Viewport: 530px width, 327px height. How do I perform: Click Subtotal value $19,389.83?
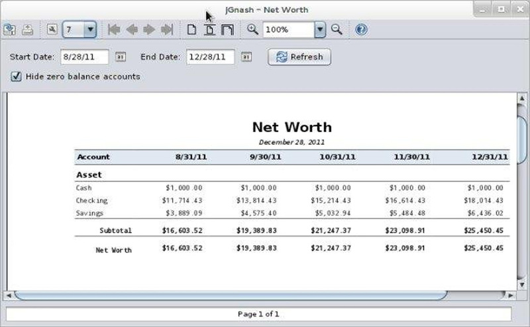pyautogui.click(x=256, y=231)
